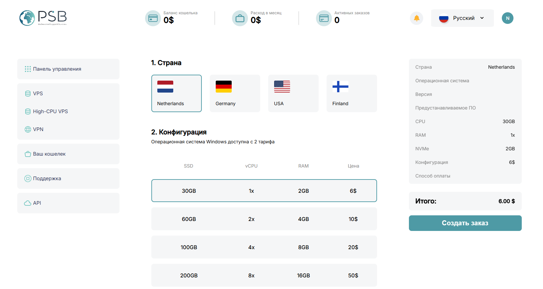Click the notification bell icon
The height and width of the screenshot is (289, 543).
click(x=417, y=18)
